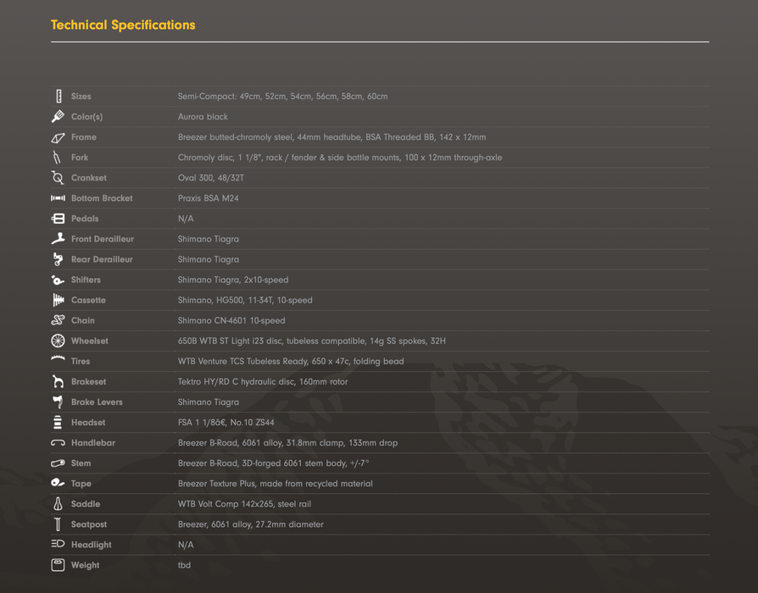Click the Headlight icon
Image resolution: width=758 pixels, height=593 pixels.
(x=58, y=545)
